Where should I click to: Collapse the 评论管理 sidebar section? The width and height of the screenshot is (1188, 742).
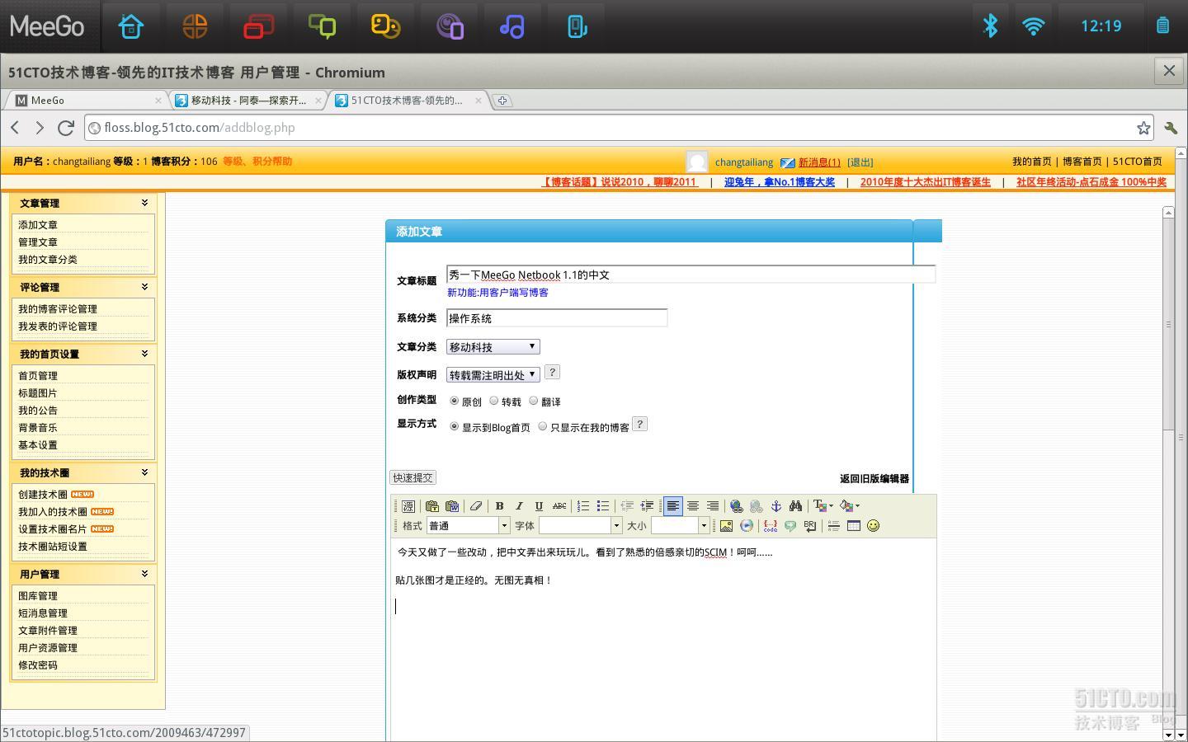click(x=144, y=286)
